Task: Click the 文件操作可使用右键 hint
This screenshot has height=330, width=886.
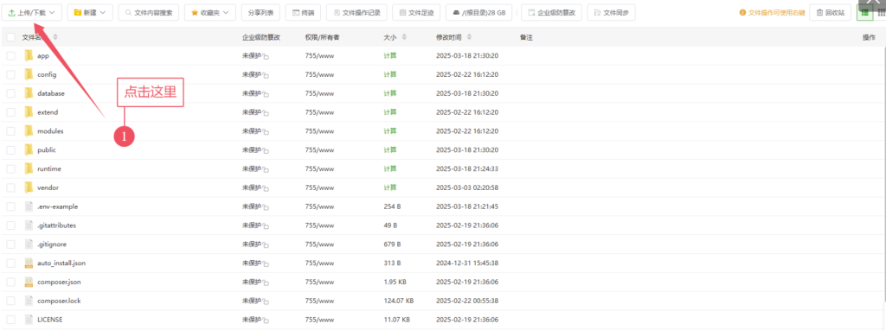Action: 772,12
